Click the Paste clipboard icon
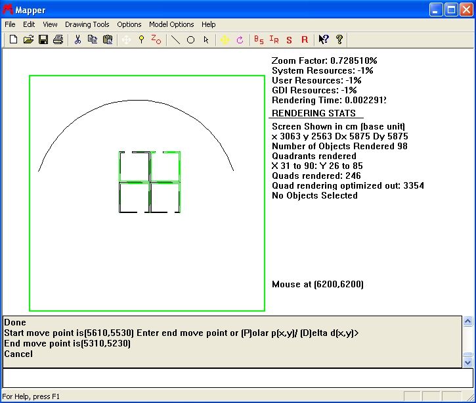This screenshot has width=476, height=403. point(108,40)
